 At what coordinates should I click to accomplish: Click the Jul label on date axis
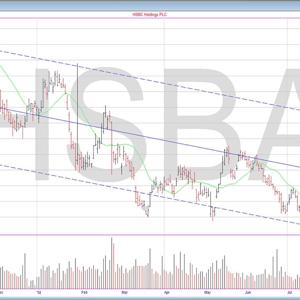290,292
